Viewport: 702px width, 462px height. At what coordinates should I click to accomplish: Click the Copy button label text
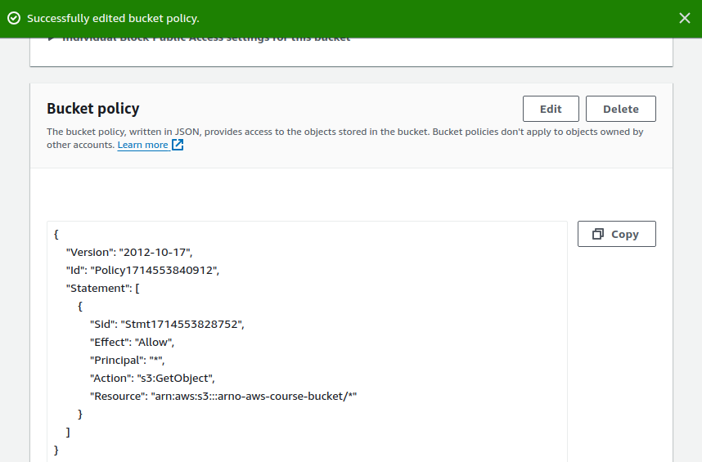click(x=624, y=234)
